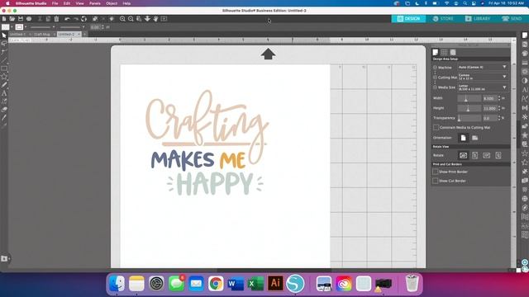This screenshot has height=297, width=529.
Task: Open the fill color dropdown arrow
Action: pyautogui.click(x=12, y=27)
